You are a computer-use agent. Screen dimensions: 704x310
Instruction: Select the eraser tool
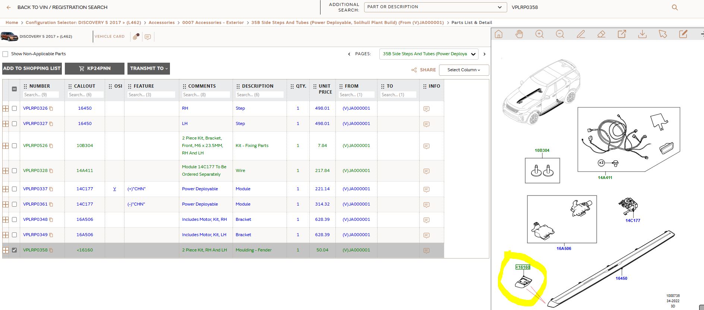coord(601,34)
